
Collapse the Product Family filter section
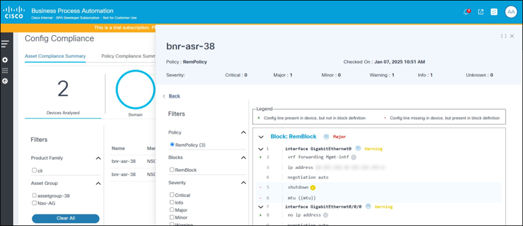pos(98,158)
